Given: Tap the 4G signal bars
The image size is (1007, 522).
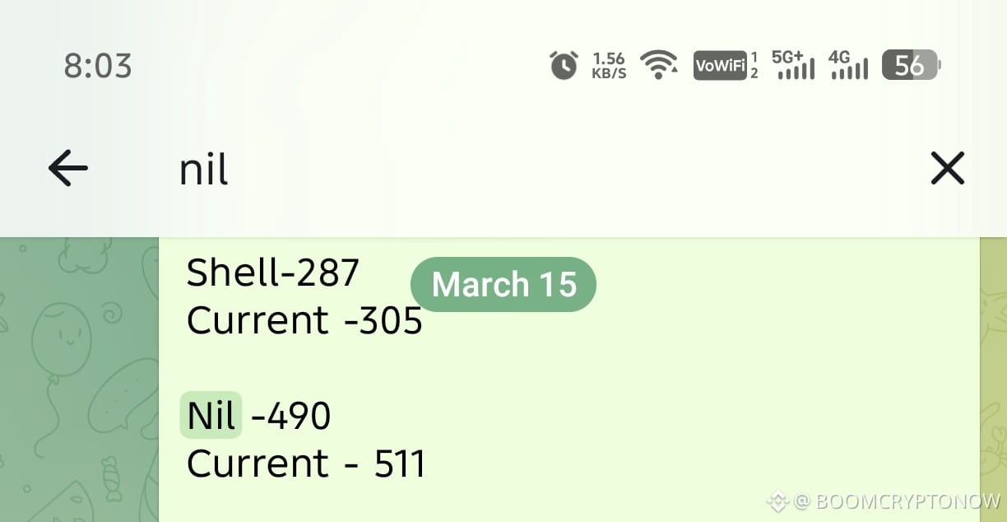Looking at the screenshot, I should point(849,65).
